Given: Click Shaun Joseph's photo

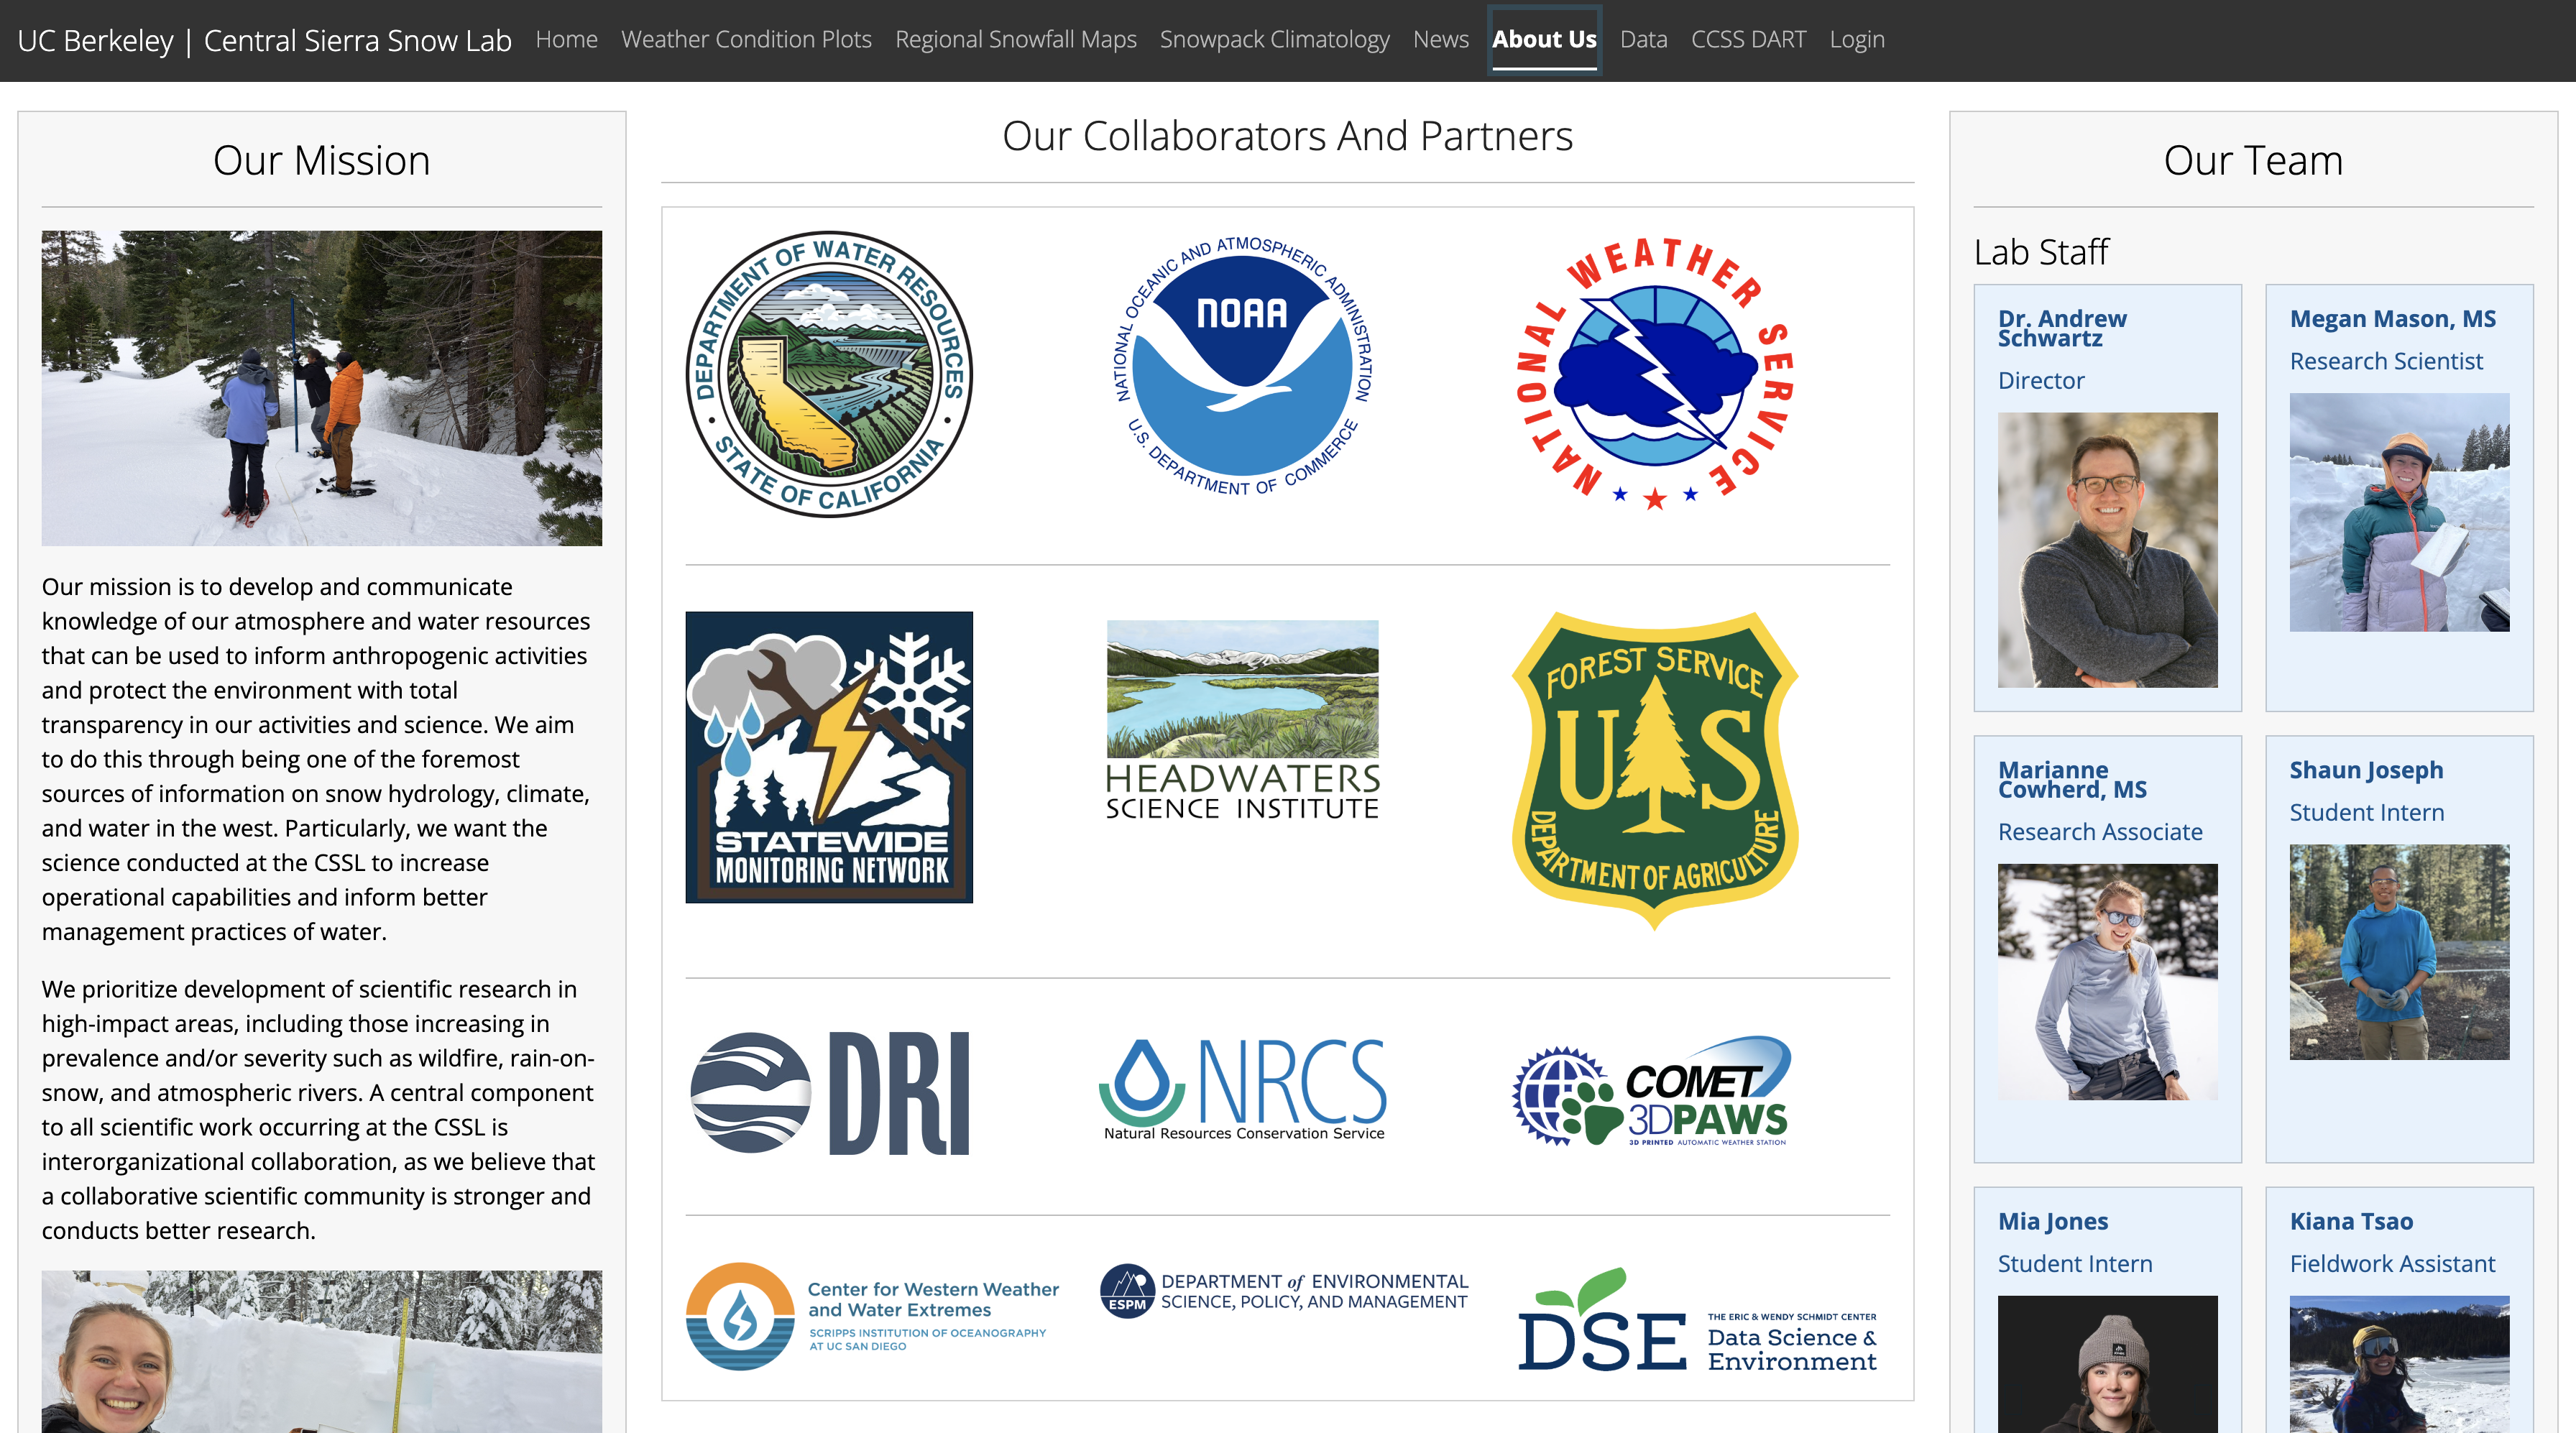Looking at the screenshot, I should click(x=2399, y=951).
